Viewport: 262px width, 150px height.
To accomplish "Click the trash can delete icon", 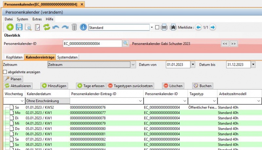I will (74, 27).
